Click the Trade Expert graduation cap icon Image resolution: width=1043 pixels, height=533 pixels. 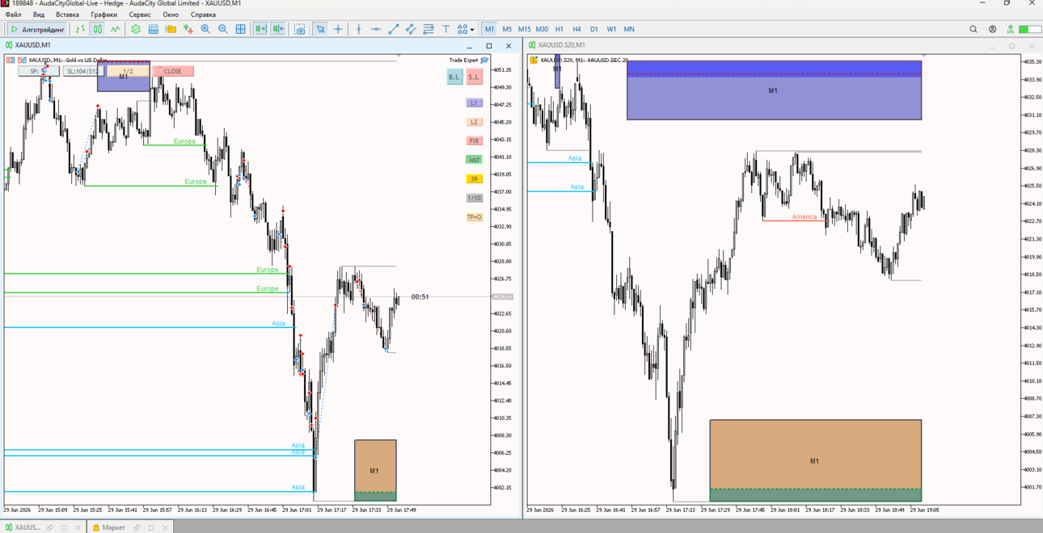pyautogui.click(x=484, y=61)
